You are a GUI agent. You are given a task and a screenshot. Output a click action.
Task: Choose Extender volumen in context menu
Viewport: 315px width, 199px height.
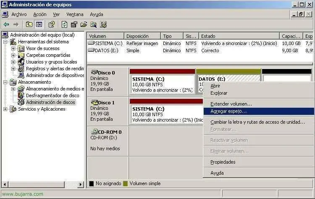259,104
